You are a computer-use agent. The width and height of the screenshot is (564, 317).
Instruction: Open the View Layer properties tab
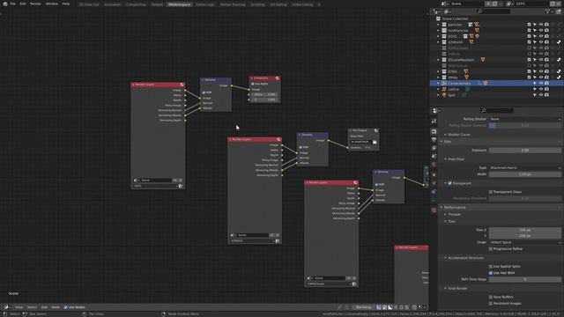(x=434, y=148)
